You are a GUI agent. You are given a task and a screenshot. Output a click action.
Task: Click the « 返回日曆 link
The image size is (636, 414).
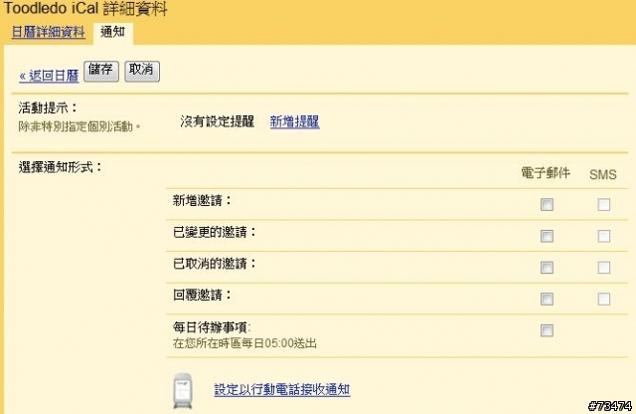point(49,76)
